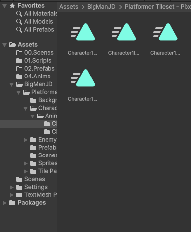
Task: Click the All Materials search icon
Action: (x=19, y=14)
